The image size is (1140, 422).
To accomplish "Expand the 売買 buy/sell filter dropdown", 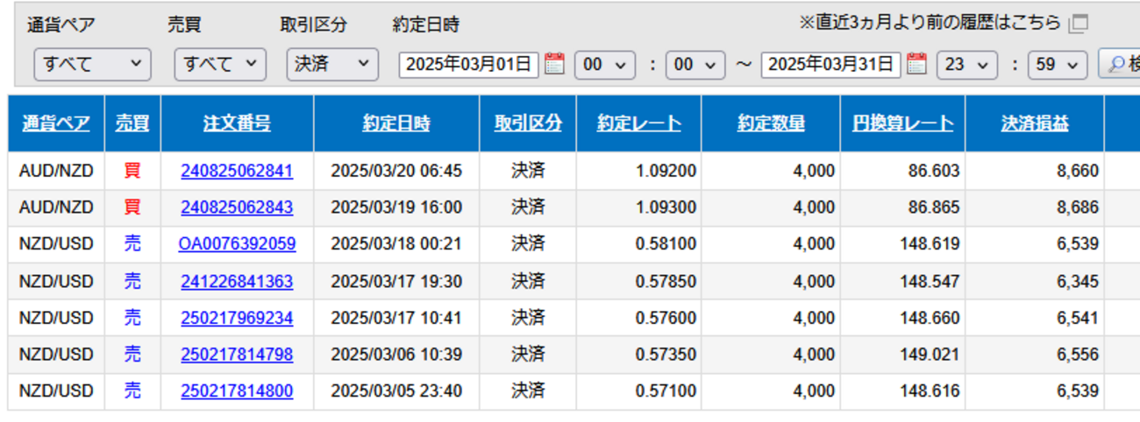I will pyautogui.click(x=219, y=64).
